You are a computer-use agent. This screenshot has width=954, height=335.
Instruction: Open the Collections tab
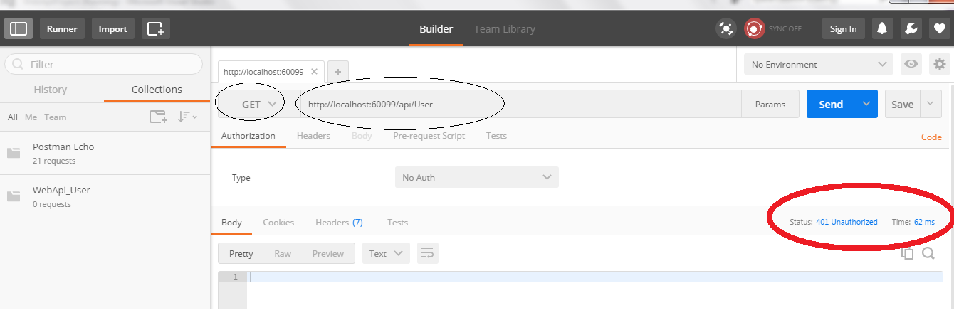coord(157,90)
